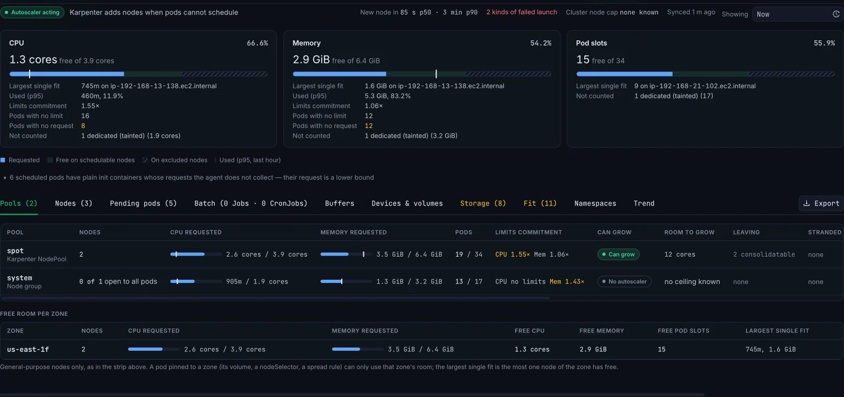Select the Batch Jobs and CronJobs tab

point(251,203)
